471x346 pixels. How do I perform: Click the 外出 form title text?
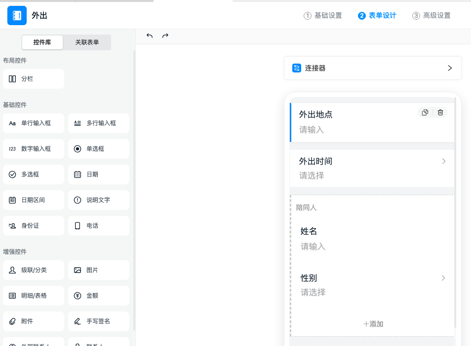pyautogui.click(x=39, y=16)
